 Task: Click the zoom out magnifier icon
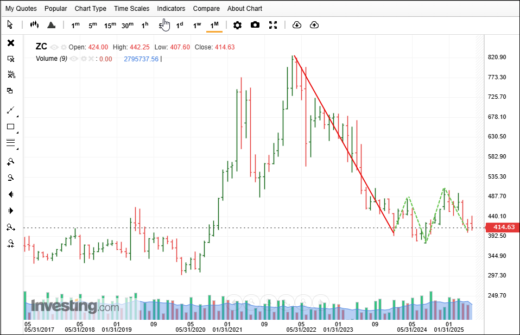[x=11, y=178]
